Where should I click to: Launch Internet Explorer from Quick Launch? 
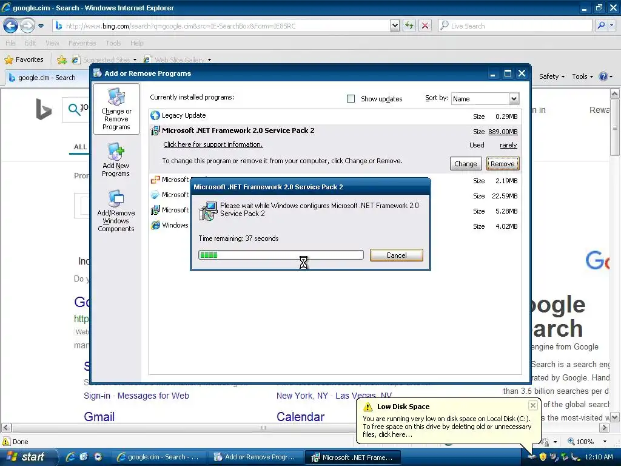[70, 456]
